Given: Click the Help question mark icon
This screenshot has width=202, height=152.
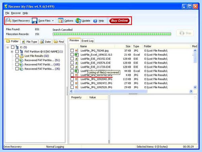Looking at the screenshot, I should (x=95, y=21).
